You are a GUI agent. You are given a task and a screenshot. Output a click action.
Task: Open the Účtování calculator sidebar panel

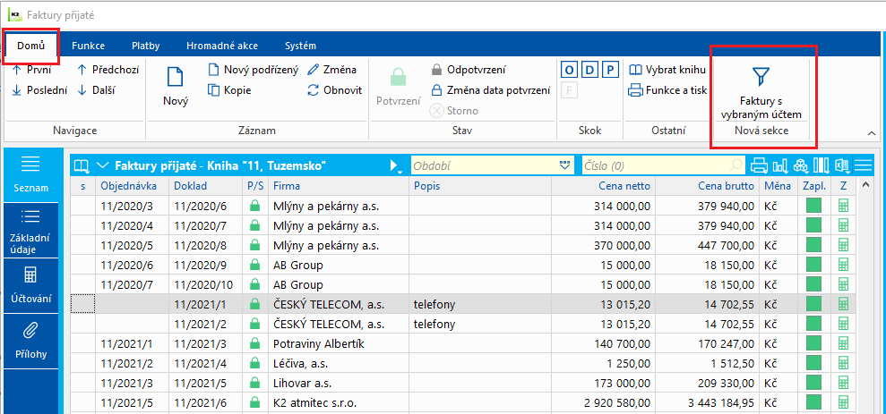30,286
